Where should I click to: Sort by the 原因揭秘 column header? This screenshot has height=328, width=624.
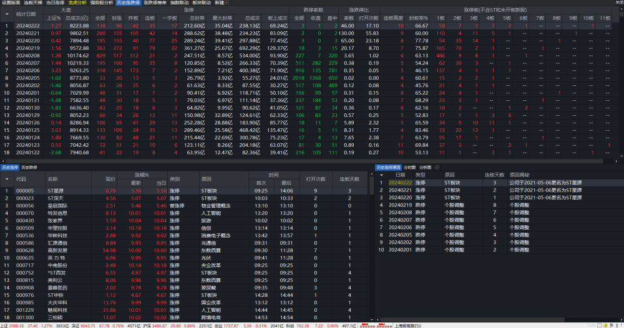pyautogui.click(x=519, y=175)
